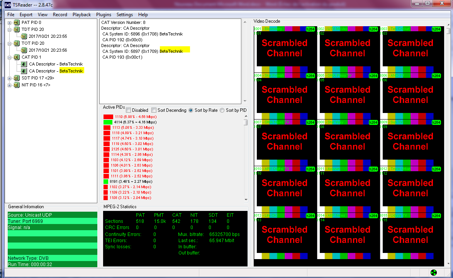Click the red bar for PID 1110
The height and width of the screenshot is (278, 453).
tap(108, 117)
